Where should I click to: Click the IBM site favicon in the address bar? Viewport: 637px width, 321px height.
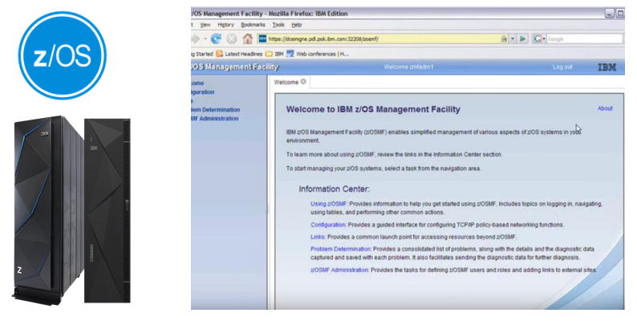pyautogui.click(x=262, y=39)
